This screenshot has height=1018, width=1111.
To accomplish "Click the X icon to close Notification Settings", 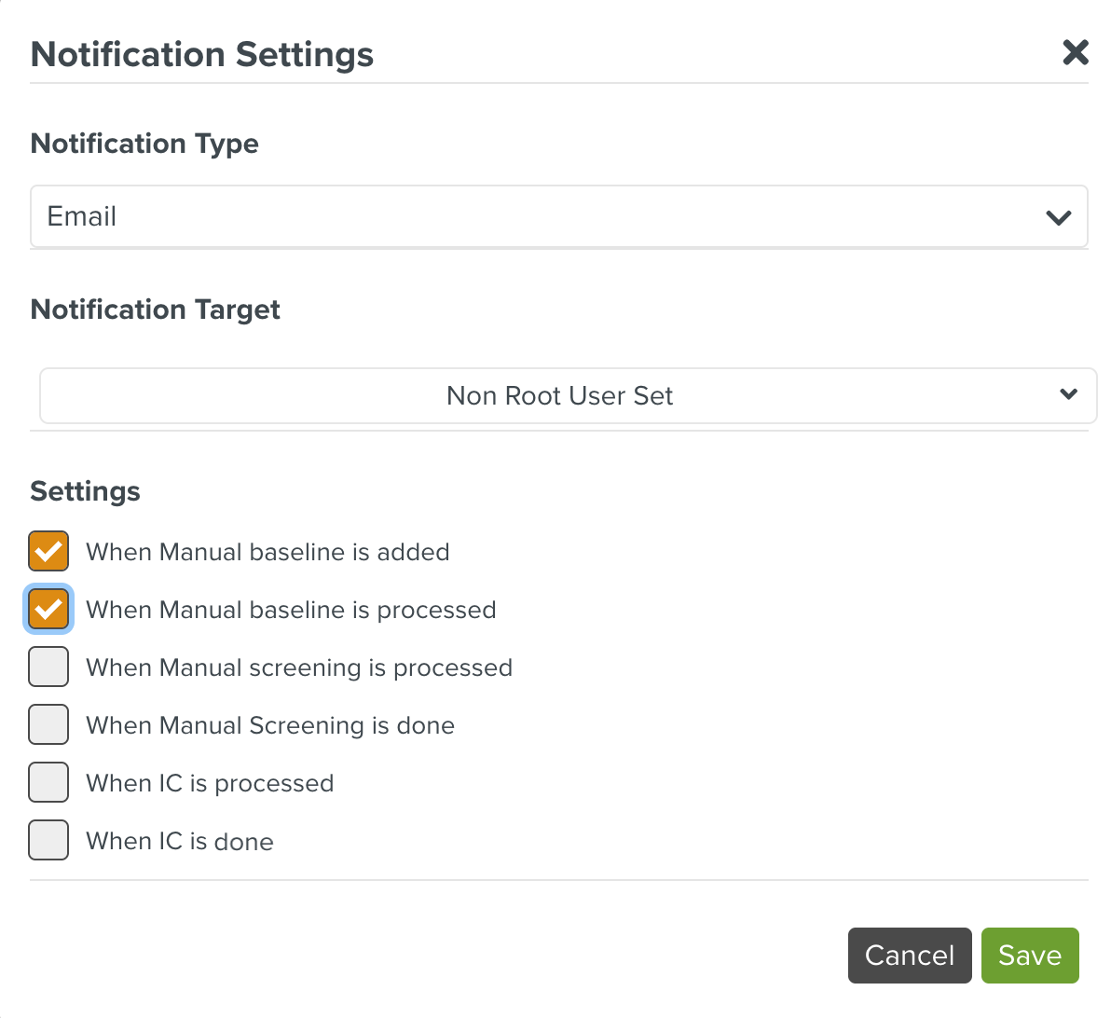I will coord(1076,53).
